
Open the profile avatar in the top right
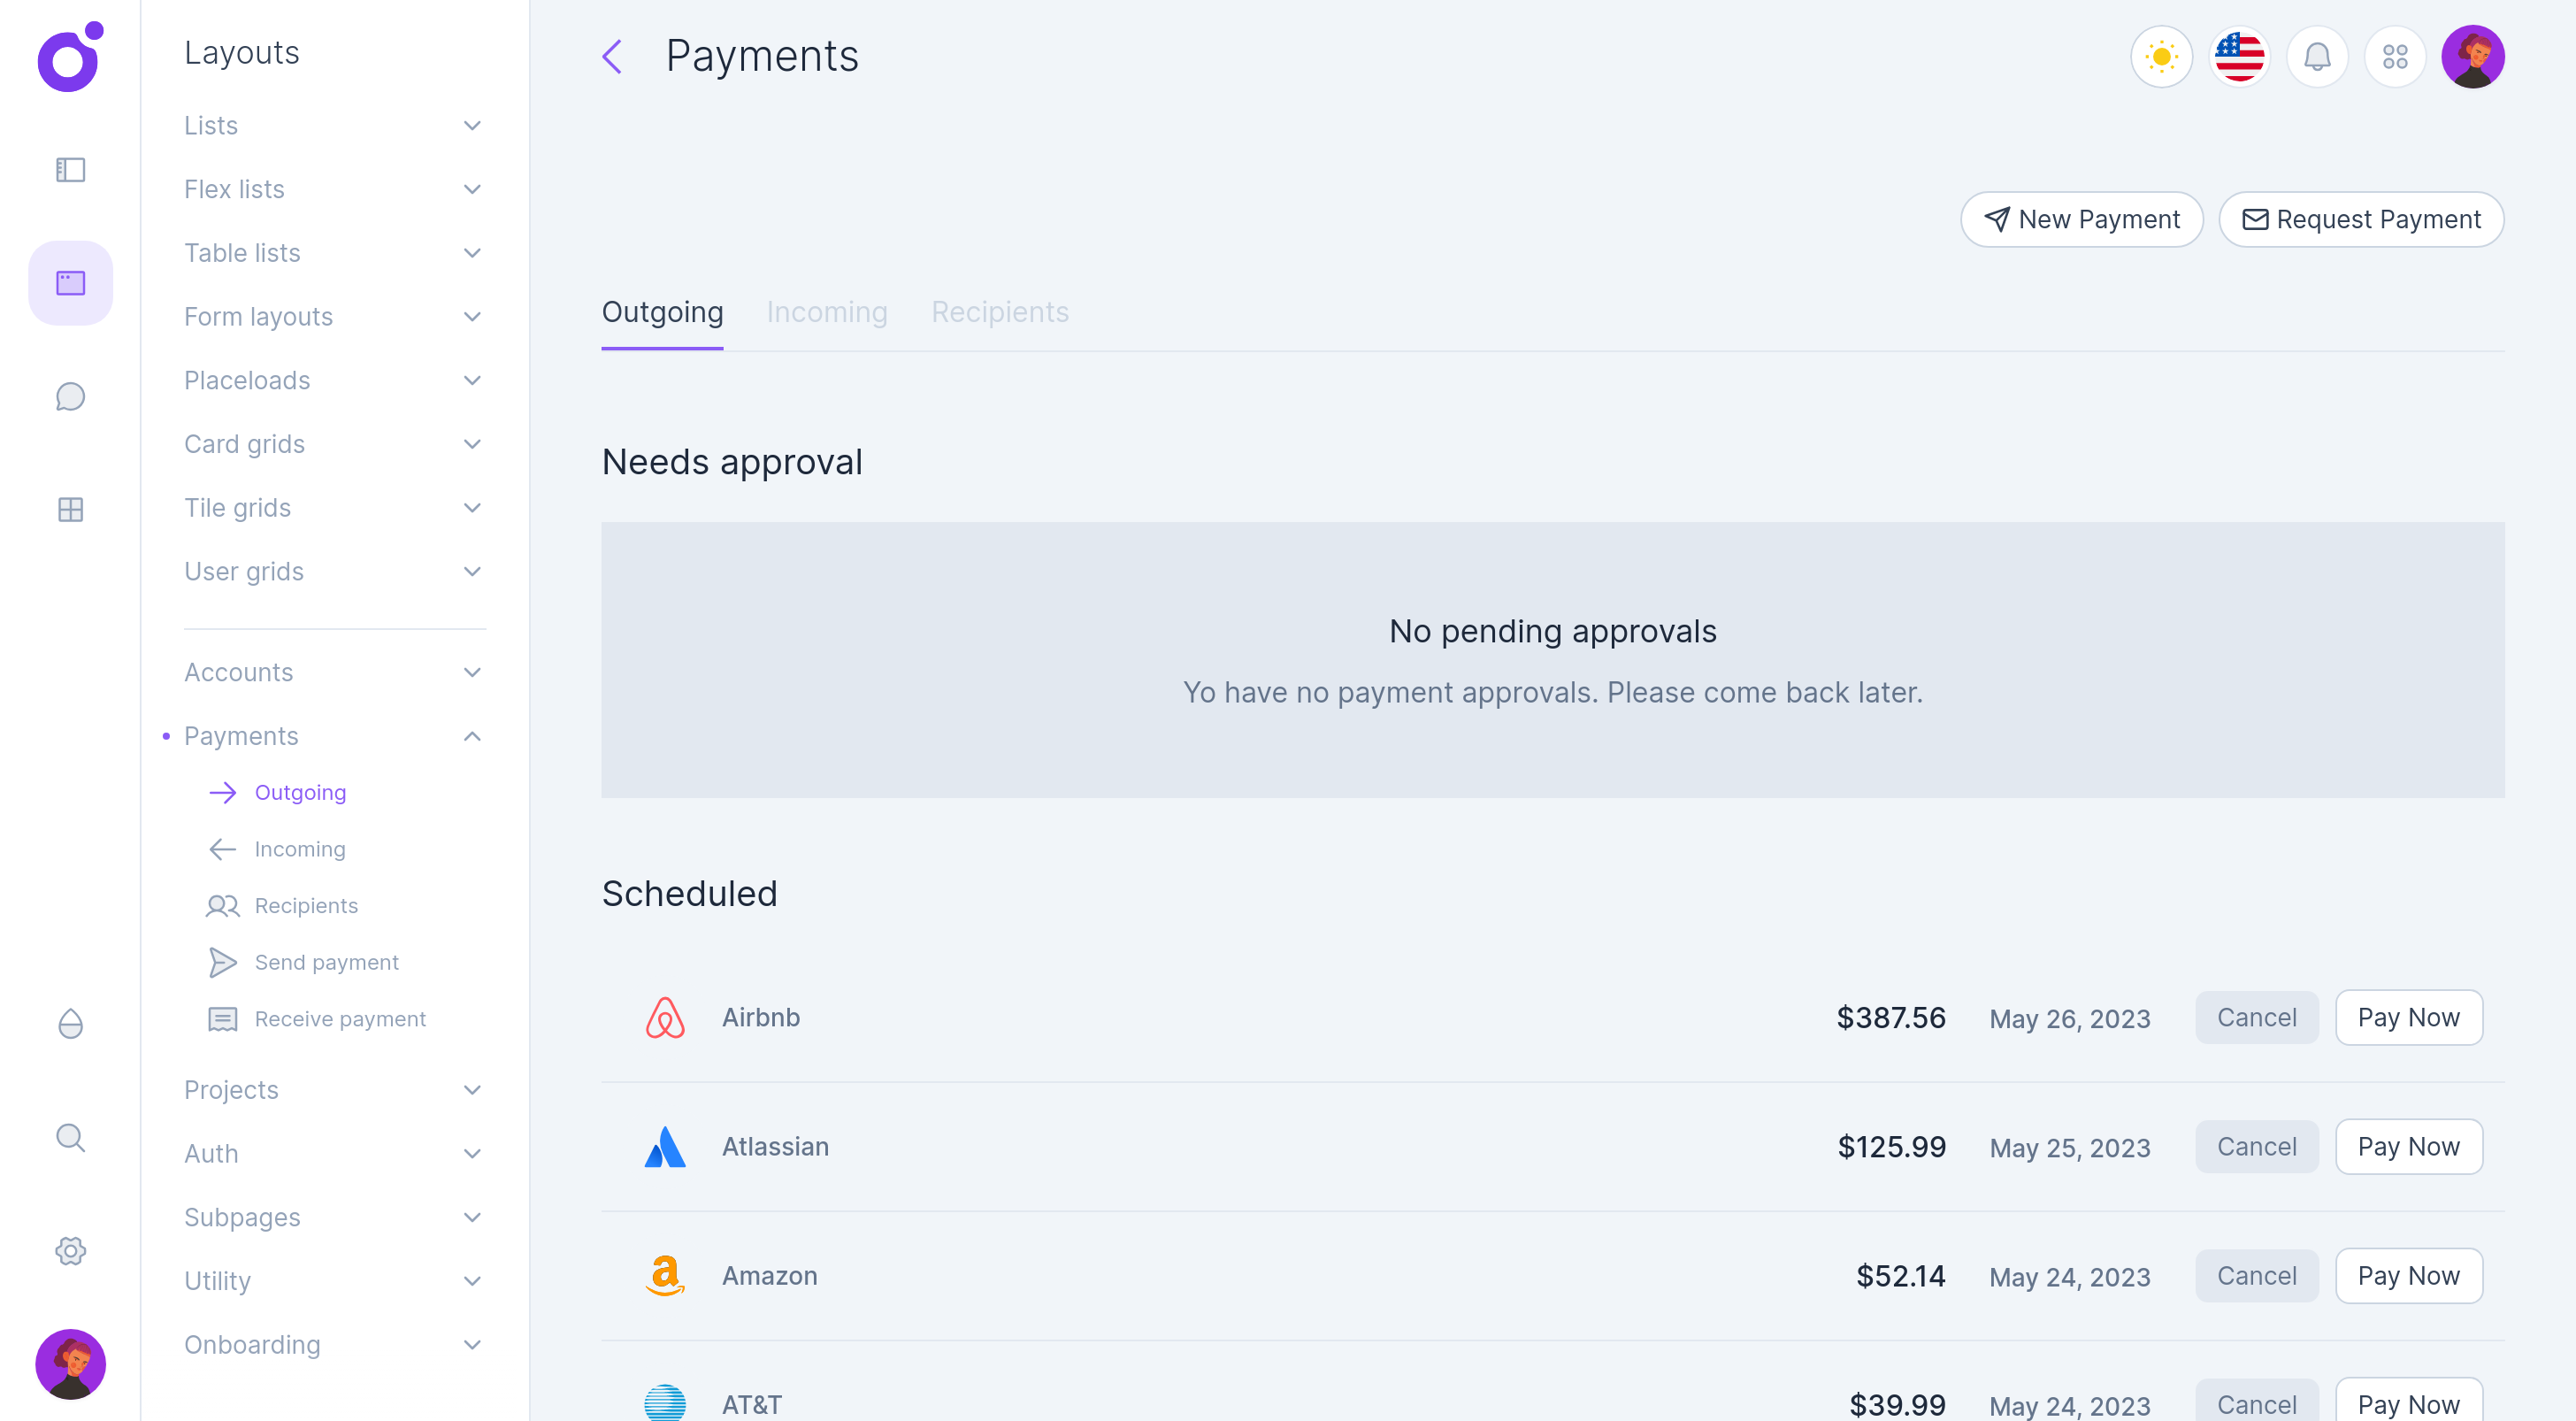click(x=2474, y=57)
